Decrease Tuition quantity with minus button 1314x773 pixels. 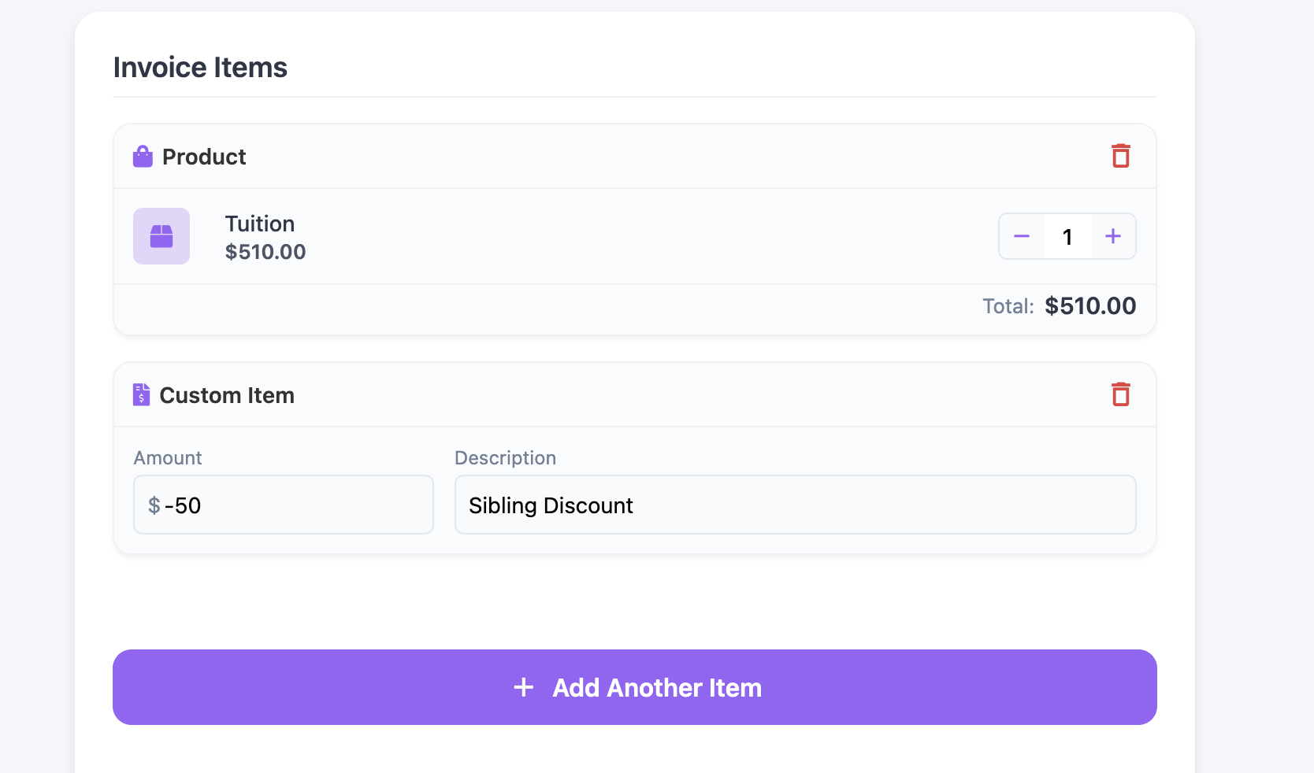pos(1022,236)
